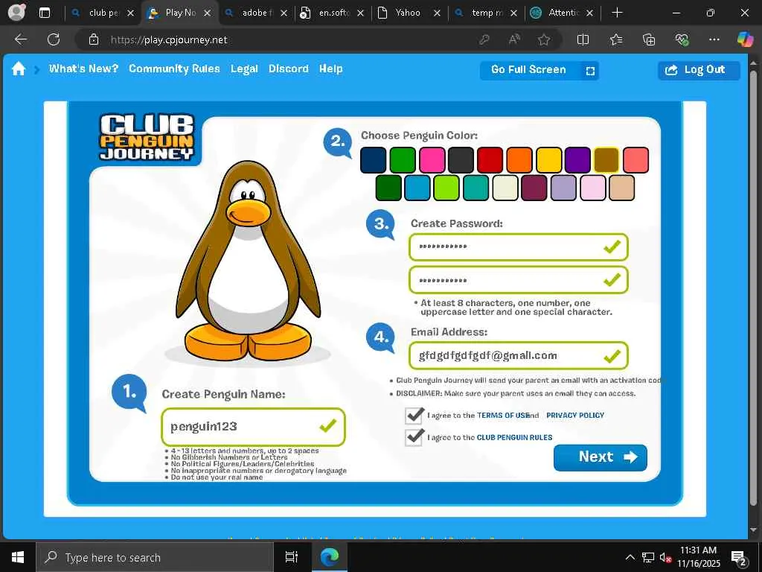Choose the lime green penguin color
The width and height of the screenshot is (762, 572).
446,188
